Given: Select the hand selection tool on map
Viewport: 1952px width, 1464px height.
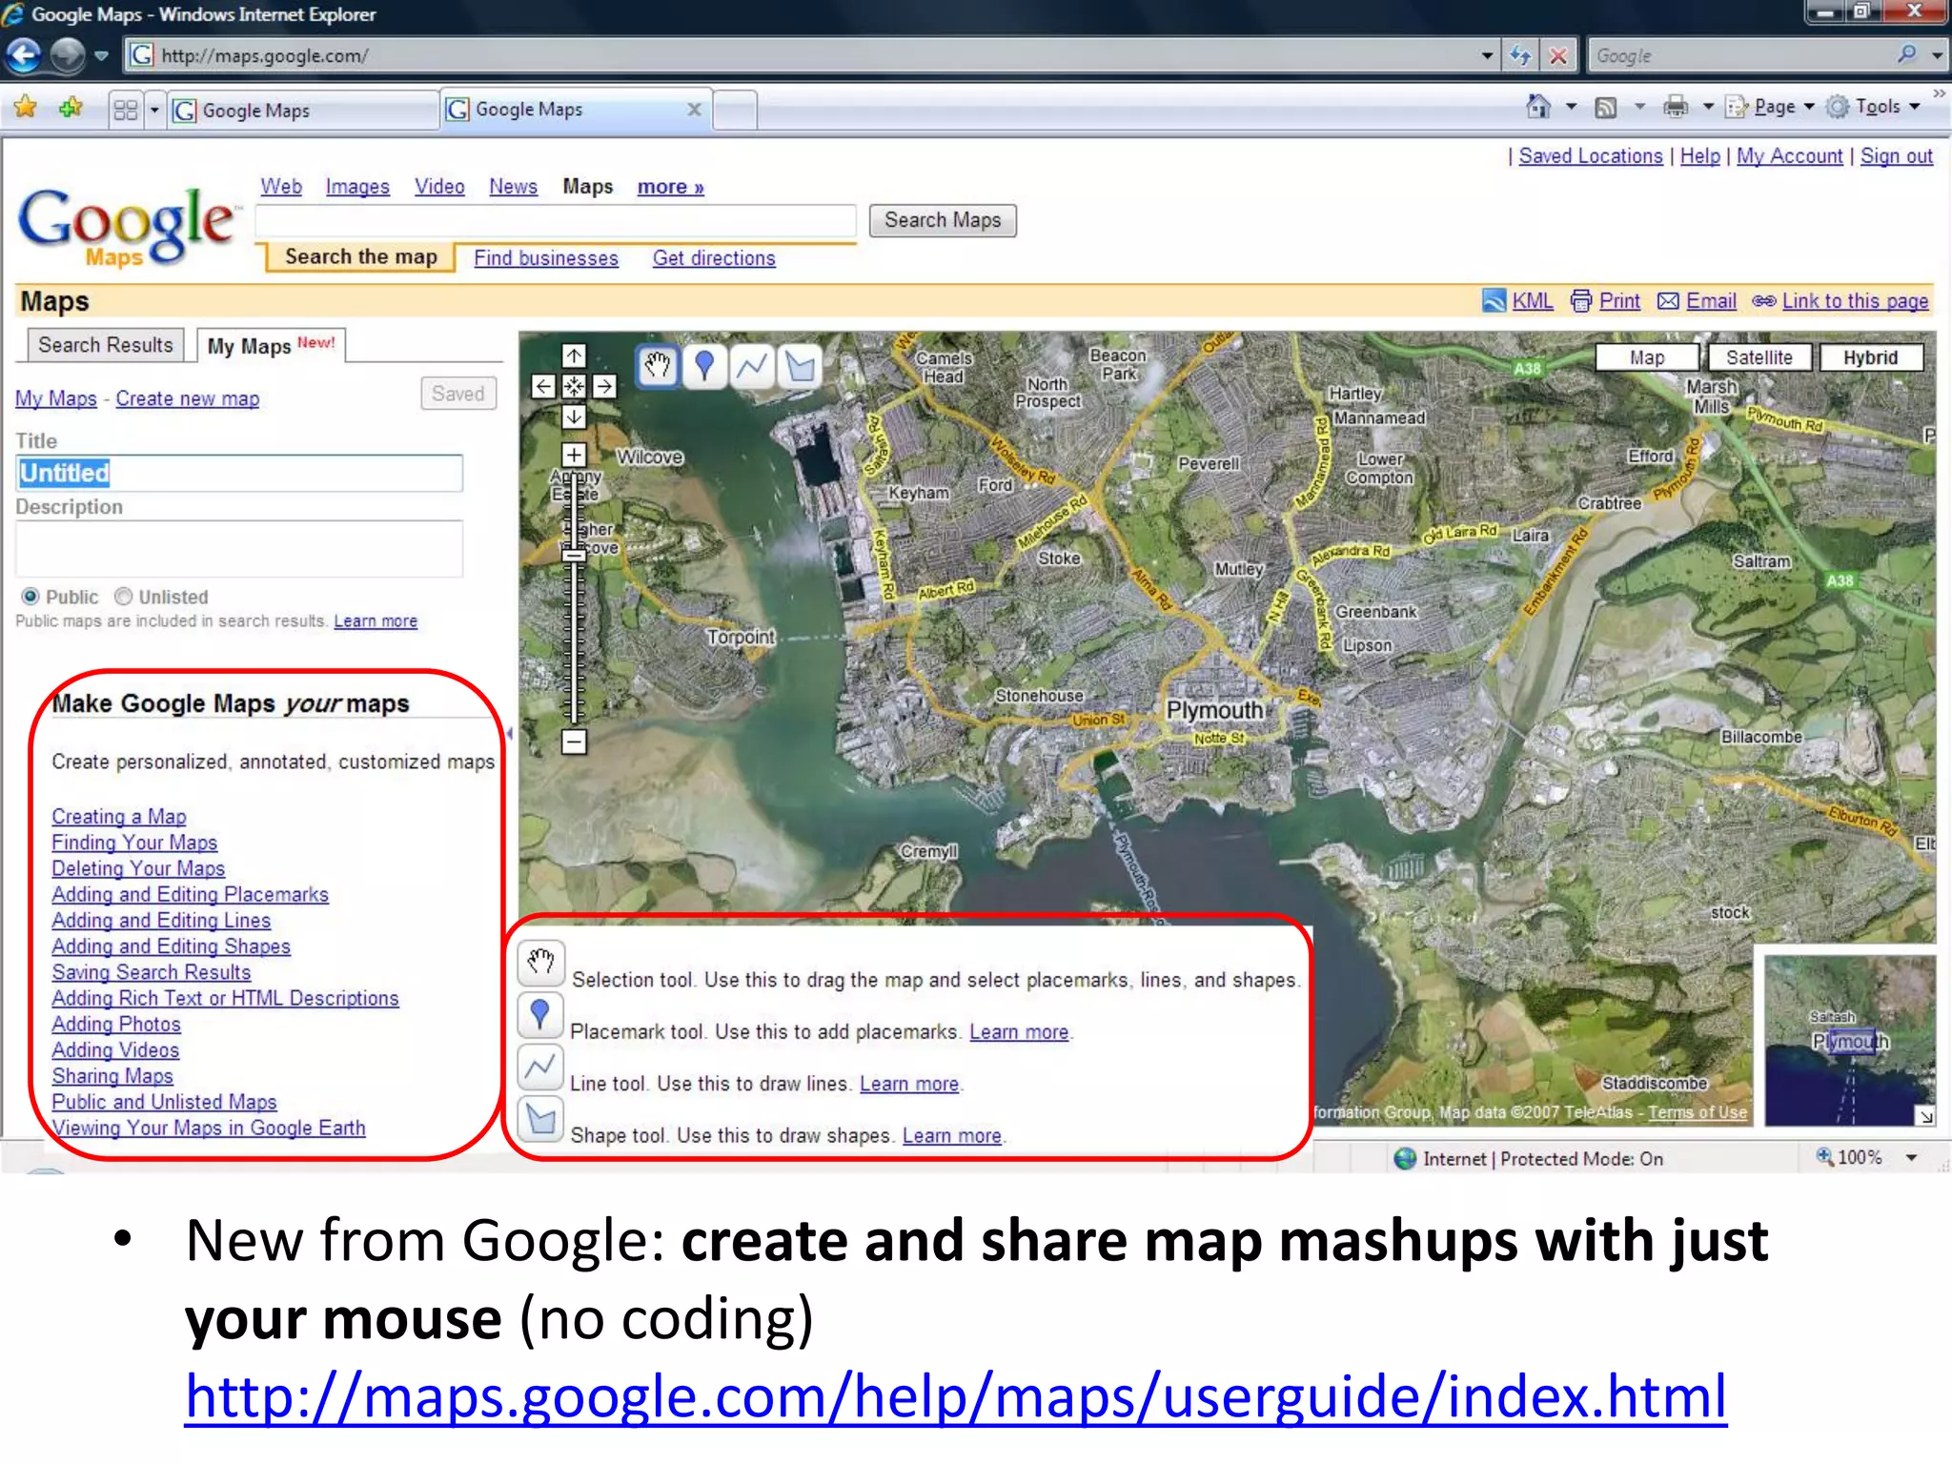Looking at the screenshot, I should 657,366.
